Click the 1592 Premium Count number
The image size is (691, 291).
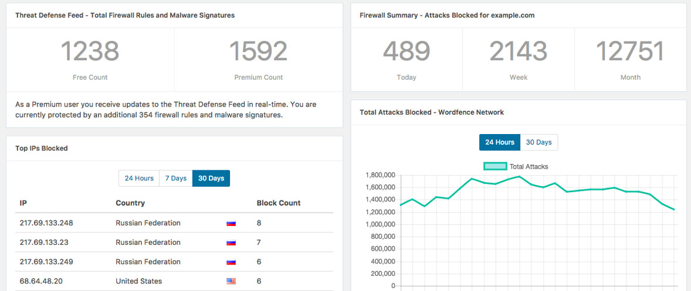(258, 52)
